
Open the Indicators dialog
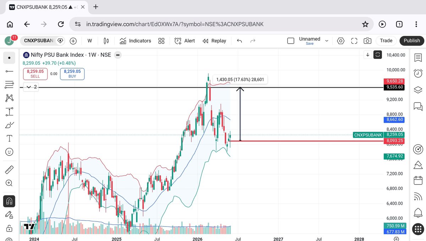[135, 41]
